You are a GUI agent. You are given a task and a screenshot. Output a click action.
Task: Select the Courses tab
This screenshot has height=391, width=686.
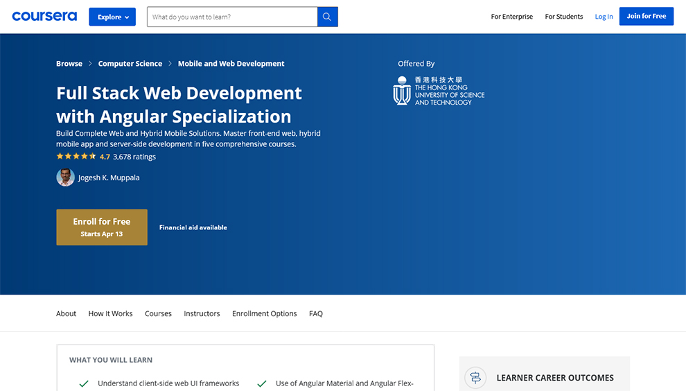[x=158, y=313]
